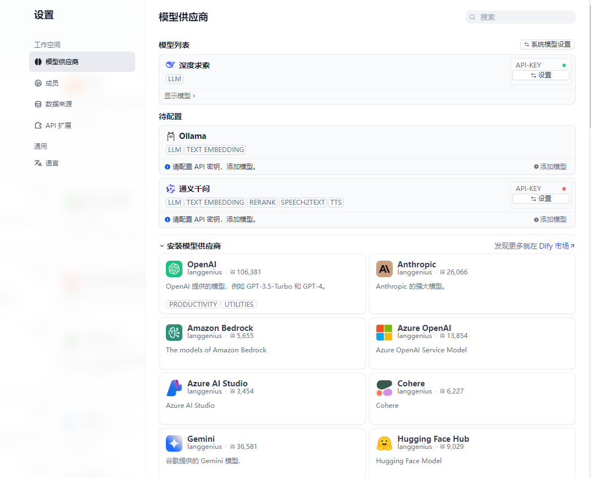Viewport: 591px width, 478px height.
Task: Select the Azure AI Studio title
Action: click(x=218, y=384)
